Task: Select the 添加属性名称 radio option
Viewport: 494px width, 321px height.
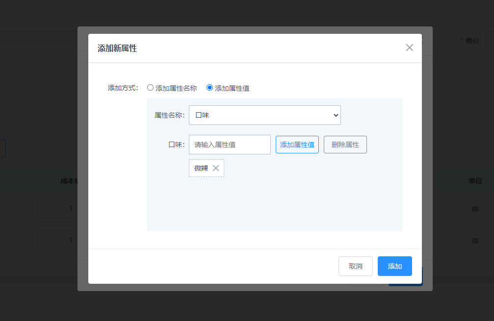Action: tap(151, 88)
